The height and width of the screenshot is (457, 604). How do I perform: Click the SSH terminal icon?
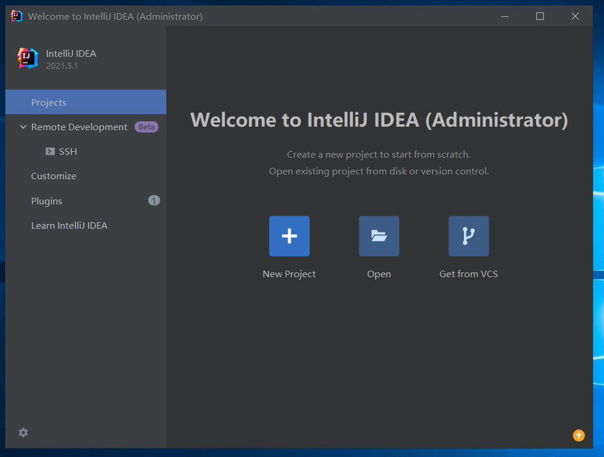pyautogui.click(x=50, y=151)
